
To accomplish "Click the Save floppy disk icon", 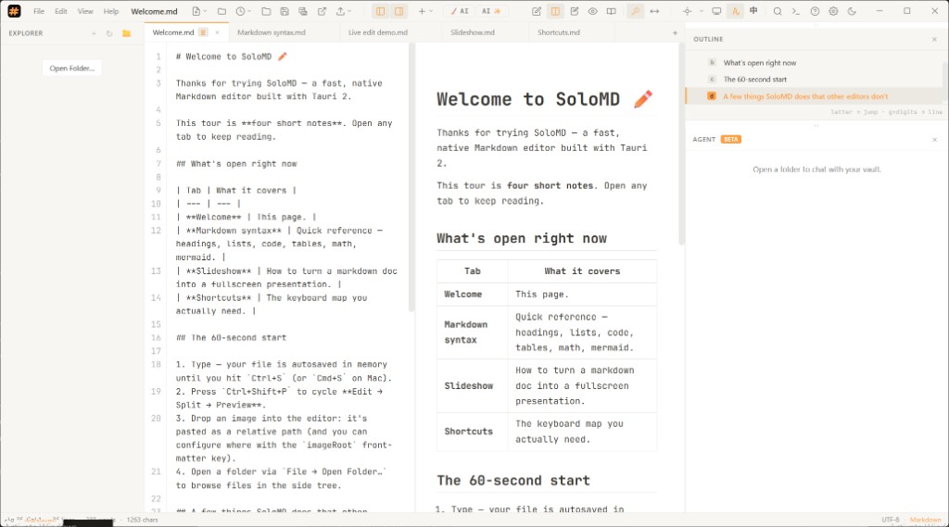I will point(285,11).
